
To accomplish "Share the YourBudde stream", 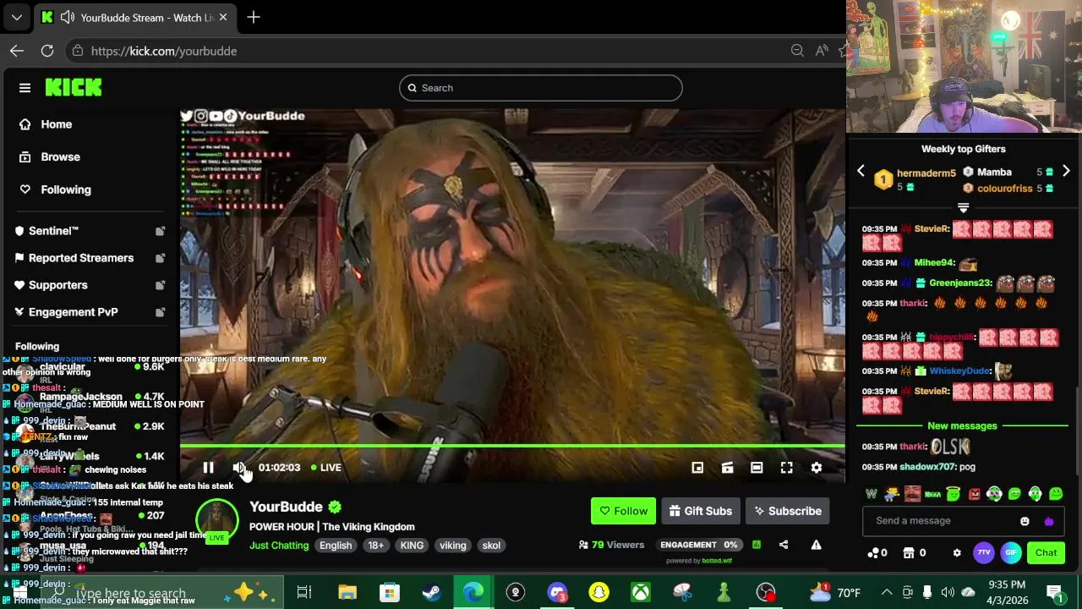I will click(x=784, y=545).
